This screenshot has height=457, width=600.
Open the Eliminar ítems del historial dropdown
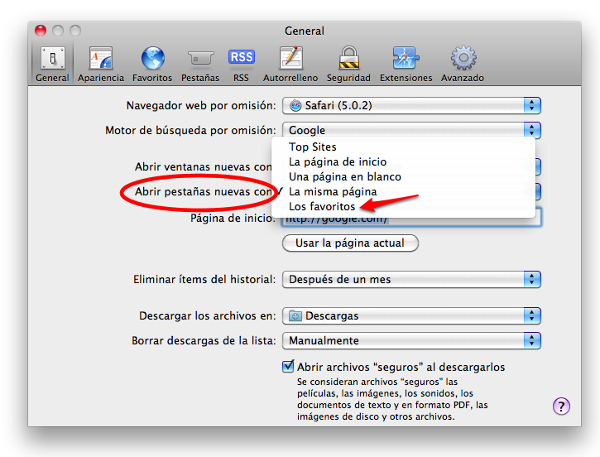[x=411, y=280]
